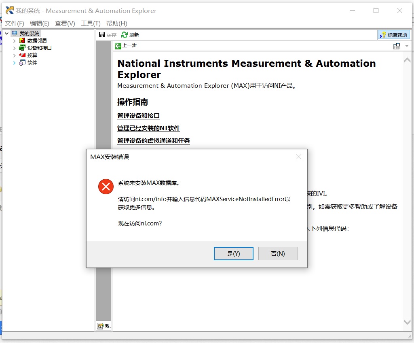
Task: Click the 系 tab icon at panel bottom
Action: [100, 326]
